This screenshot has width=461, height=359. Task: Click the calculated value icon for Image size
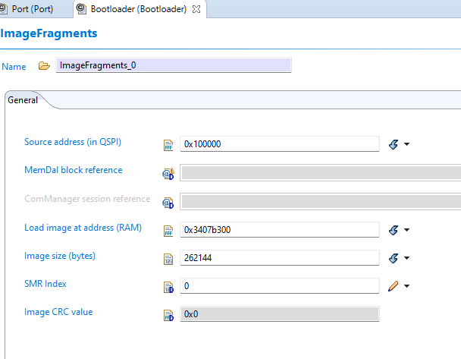[x=394, y=258]
